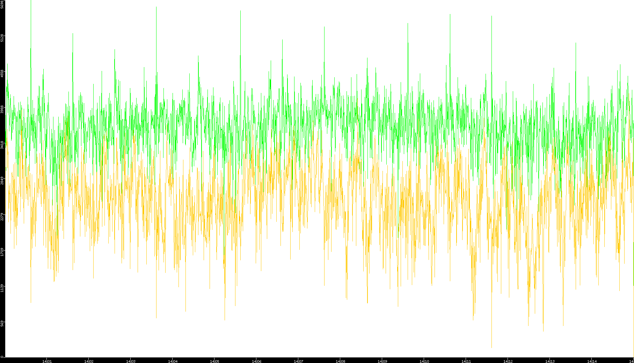Pick the 14:04 time axis marker
This screenshot has width=634, height=363.
tap(173, 361)
